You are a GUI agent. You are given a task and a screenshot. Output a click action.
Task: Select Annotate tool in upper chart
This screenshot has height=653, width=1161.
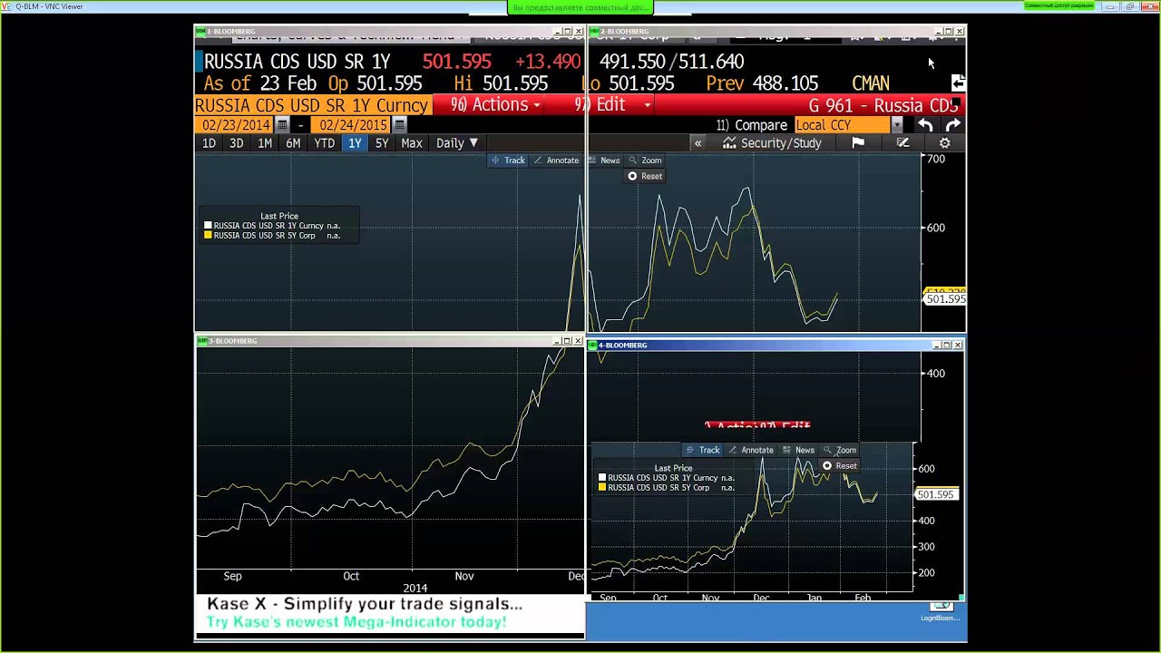click(556, 161)
